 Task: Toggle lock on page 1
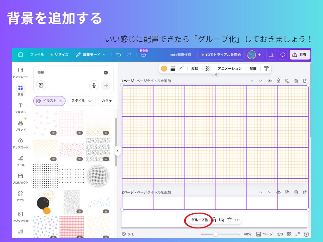[278, 81]
